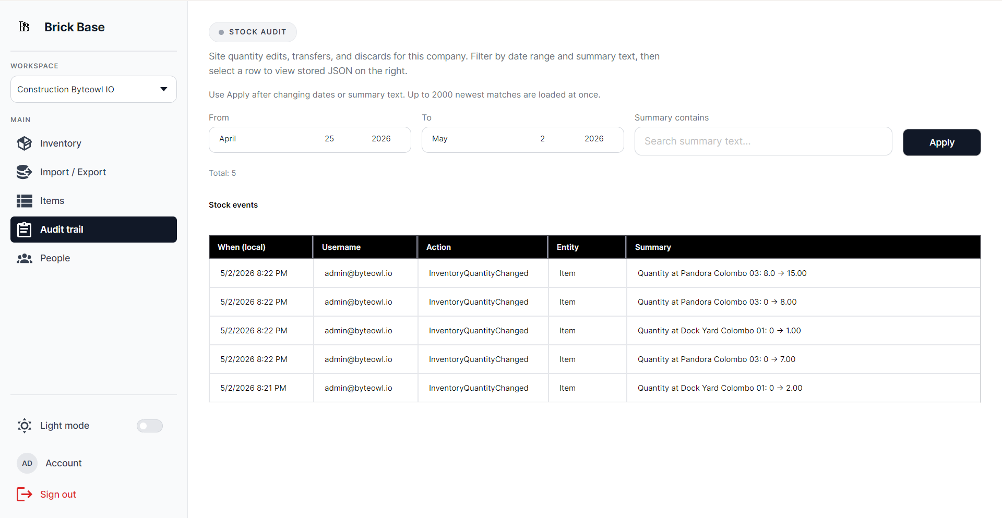Select the From month April segment
The image size is (1002, 518).
pyautogui.click(x=228, y=139)
